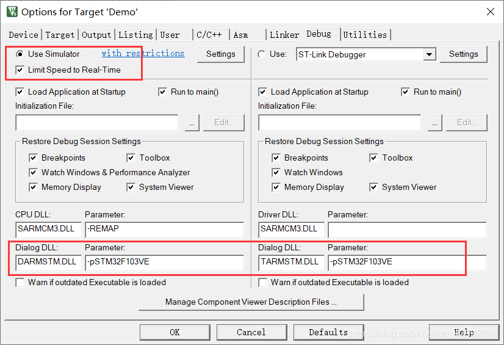Click the Cancel button
The image size is (504, 345).
251,332
